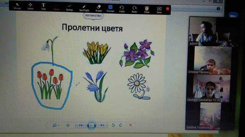Save the annotated screen
This screenshot has width=245, height=137.
(x=159, y=10)
